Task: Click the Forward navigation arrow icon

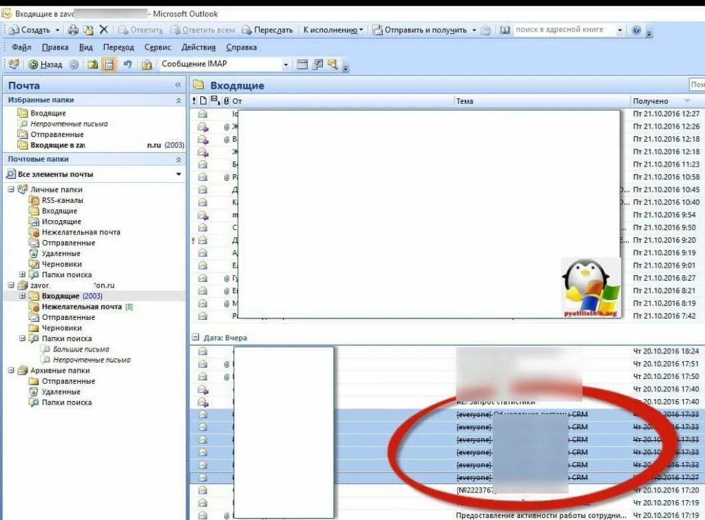Action: coord(74,65)
